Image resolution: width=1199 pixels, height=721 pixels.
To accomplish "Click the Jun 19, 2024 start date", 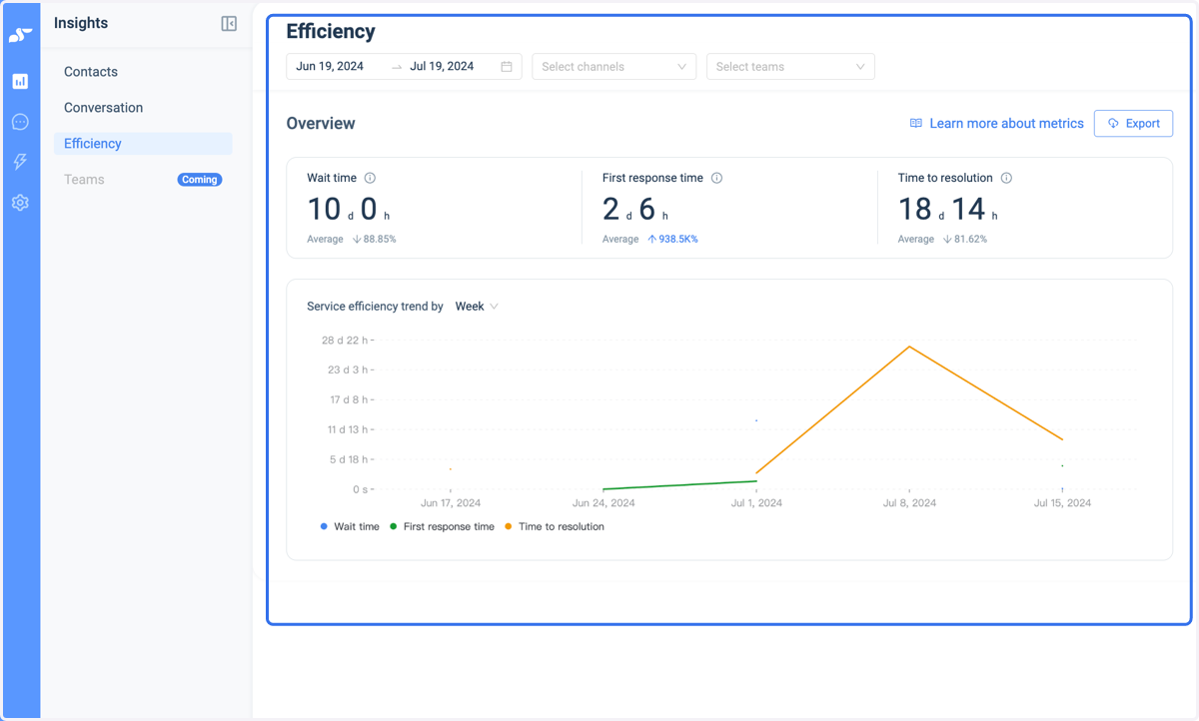I will (330, 67).
